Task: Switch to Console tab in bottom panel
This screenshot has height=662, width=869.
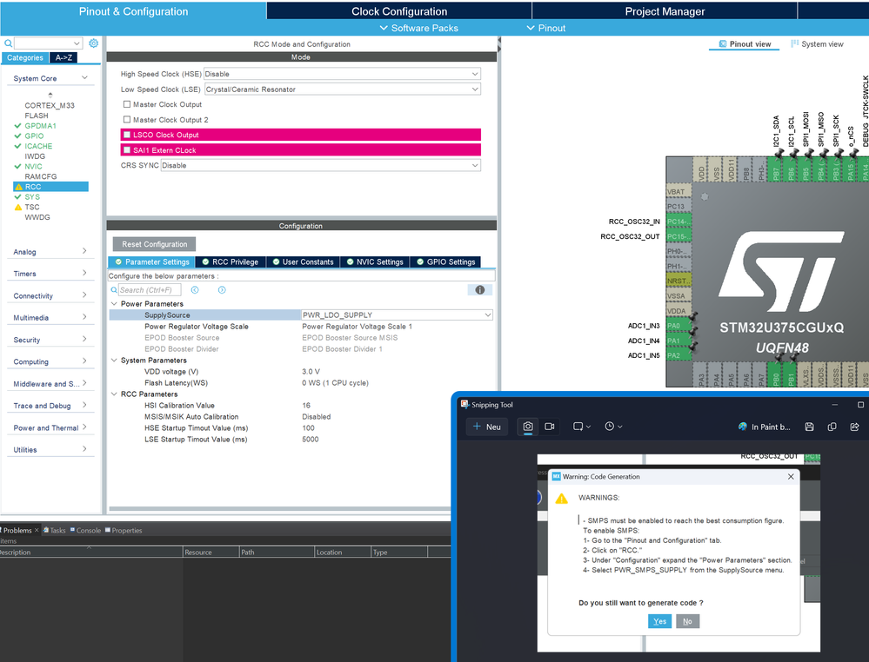Action: [85, 530]
